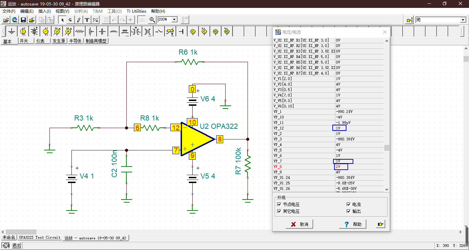Place a capacitor component
The image size is (469, 250).
pyautogui.click(x=102, y=32)
